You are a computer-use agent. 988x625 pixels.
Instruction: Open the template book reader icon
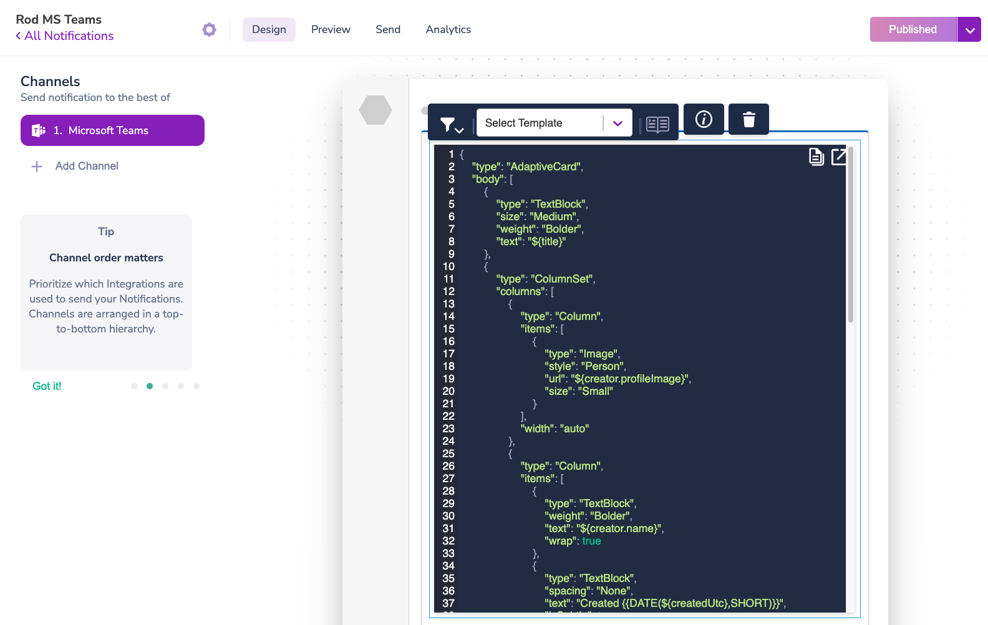pyautogui.click(x=657, y=125)
